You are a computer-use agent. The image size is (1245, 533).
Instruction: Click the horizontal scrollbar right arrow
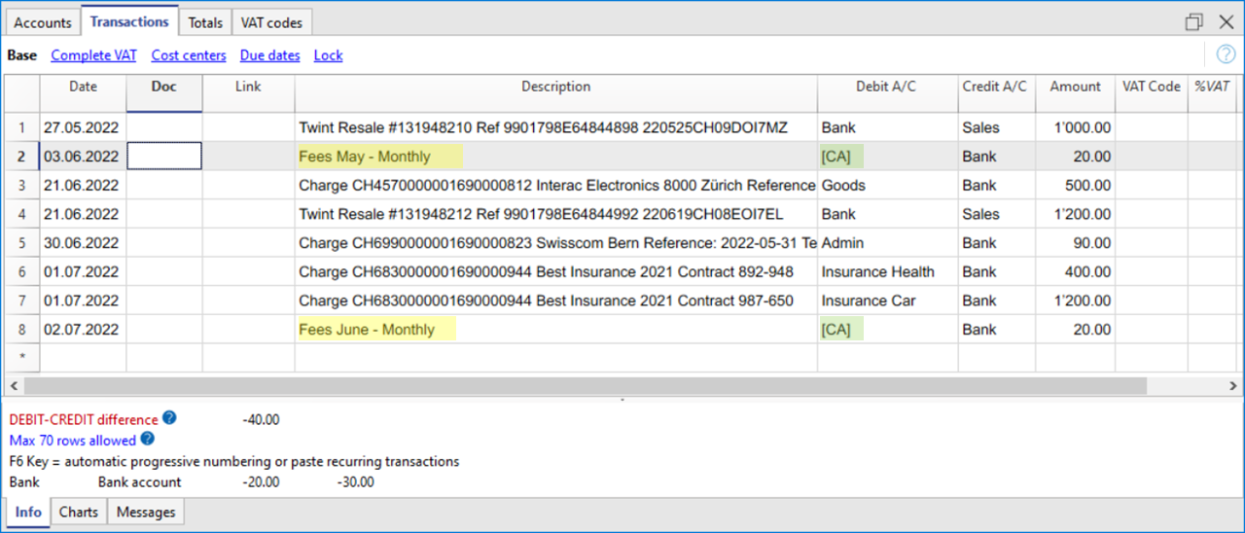1233,385
